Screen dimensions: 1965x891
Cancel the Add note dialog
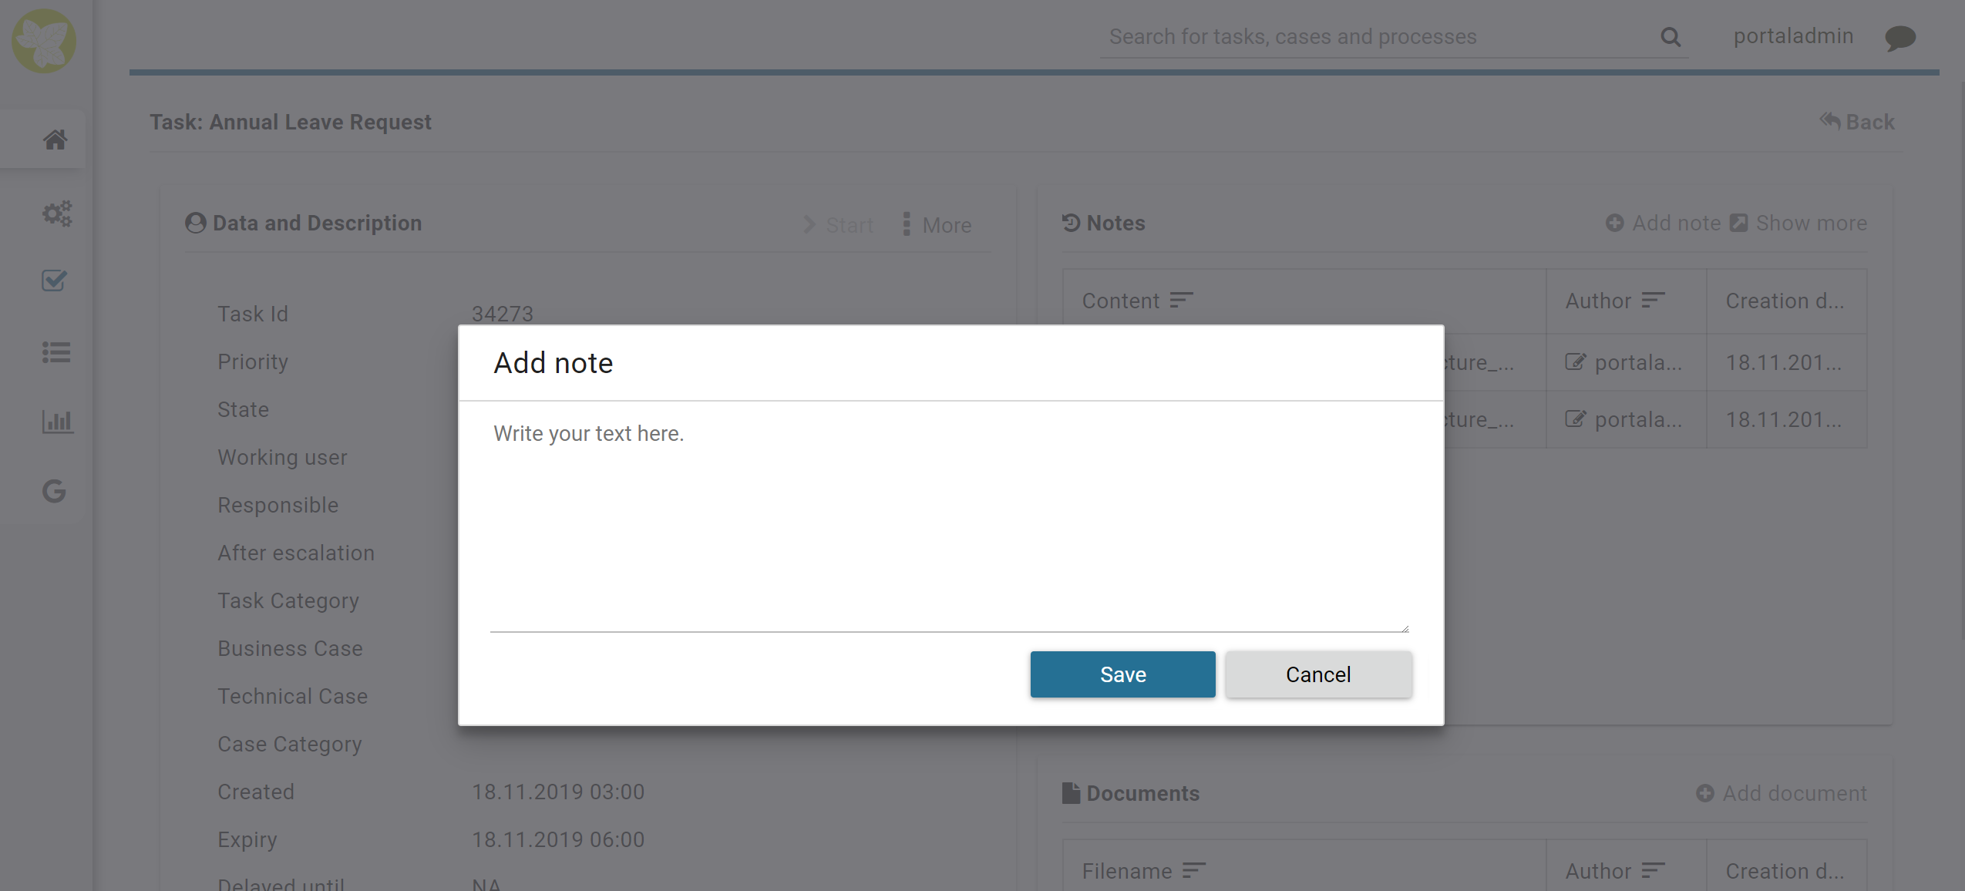point(1318,674)
